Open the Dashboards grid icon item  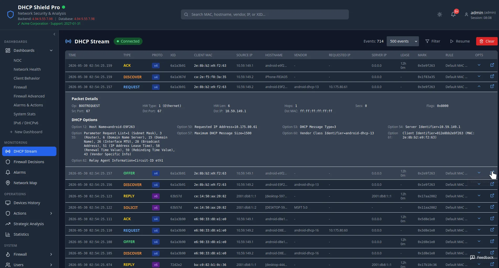pyautogui.click(x=8, y=50)
